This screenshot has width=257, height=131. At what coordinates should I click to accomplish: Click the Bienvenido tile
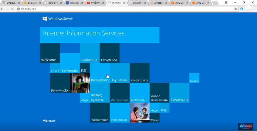pos(100,73)
